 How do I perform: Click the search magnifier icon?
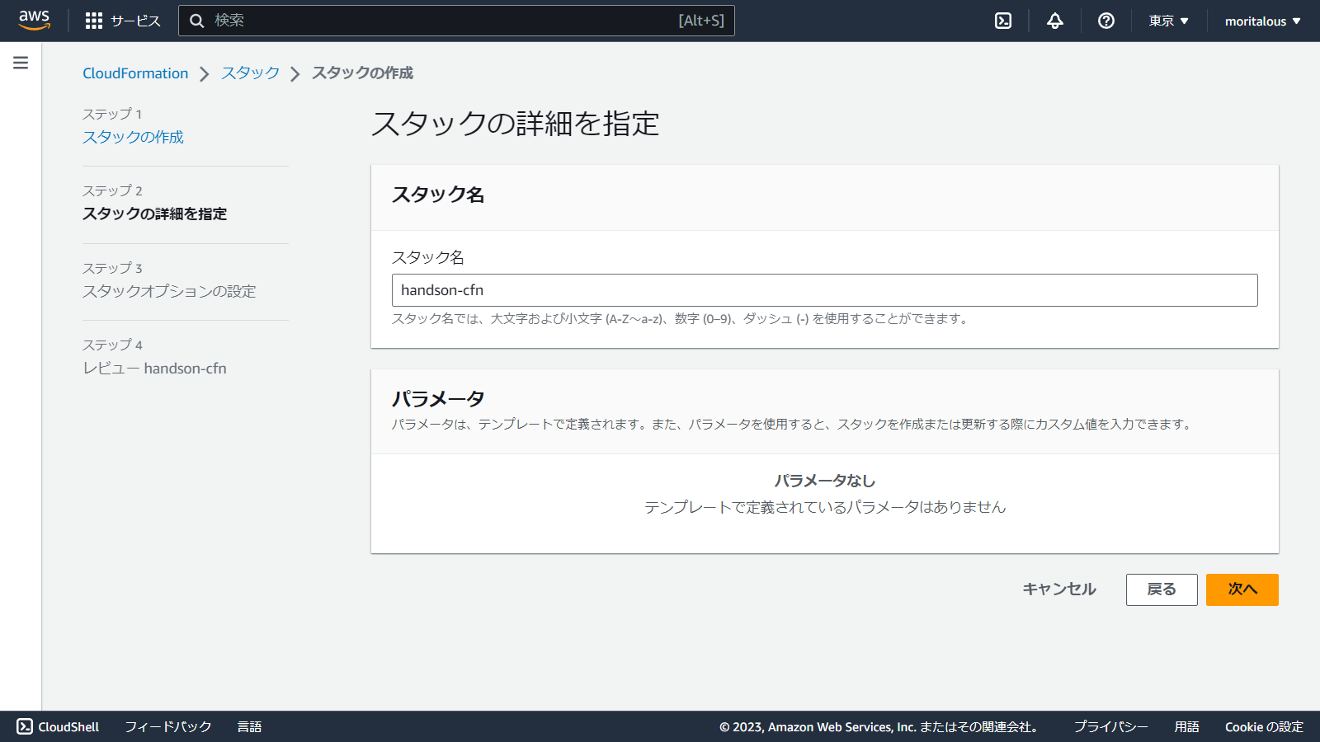[196, 21]
